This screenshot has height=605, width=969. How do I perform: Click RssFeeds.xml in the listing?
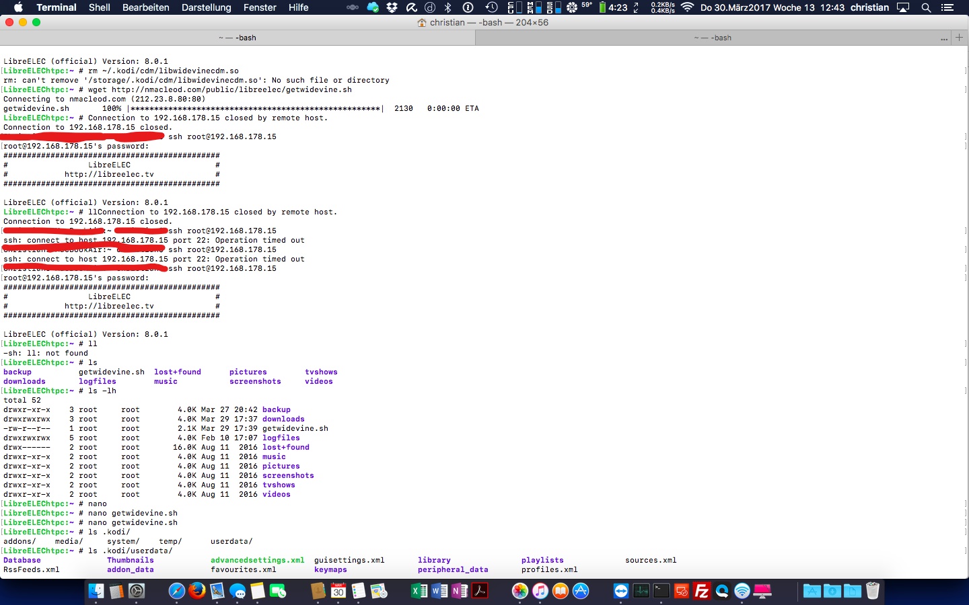(x=32, y=569)
